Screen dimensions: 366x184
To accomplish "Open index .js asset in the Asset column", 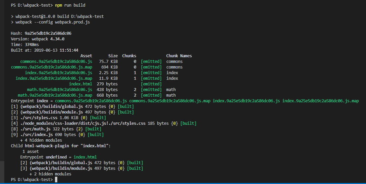I will 59,72.
